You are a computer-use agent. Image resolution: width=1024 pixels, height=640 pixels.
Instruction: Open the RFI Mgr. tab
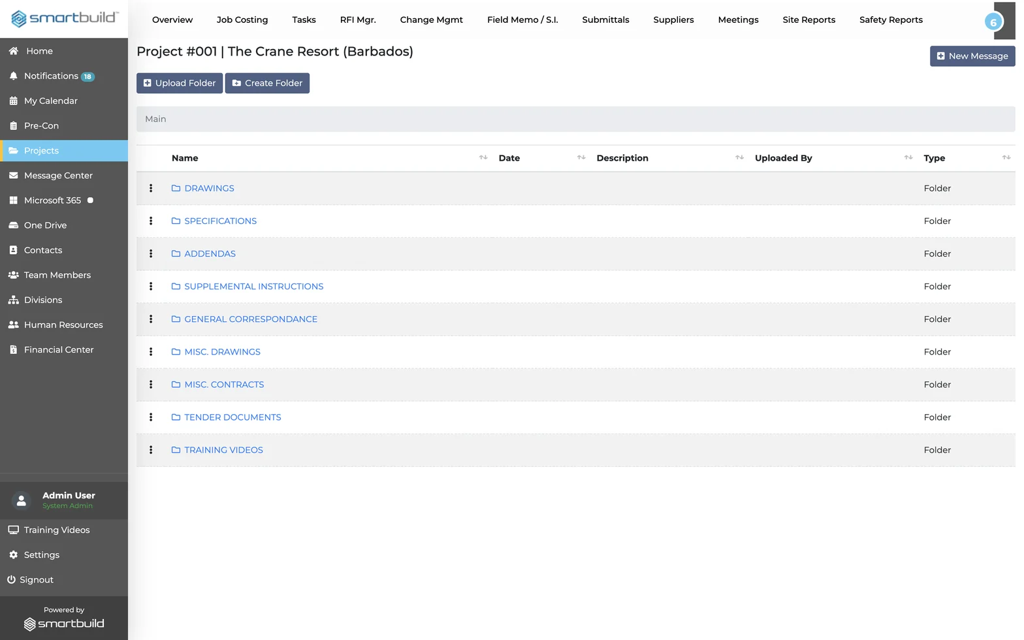coord(358,20)
